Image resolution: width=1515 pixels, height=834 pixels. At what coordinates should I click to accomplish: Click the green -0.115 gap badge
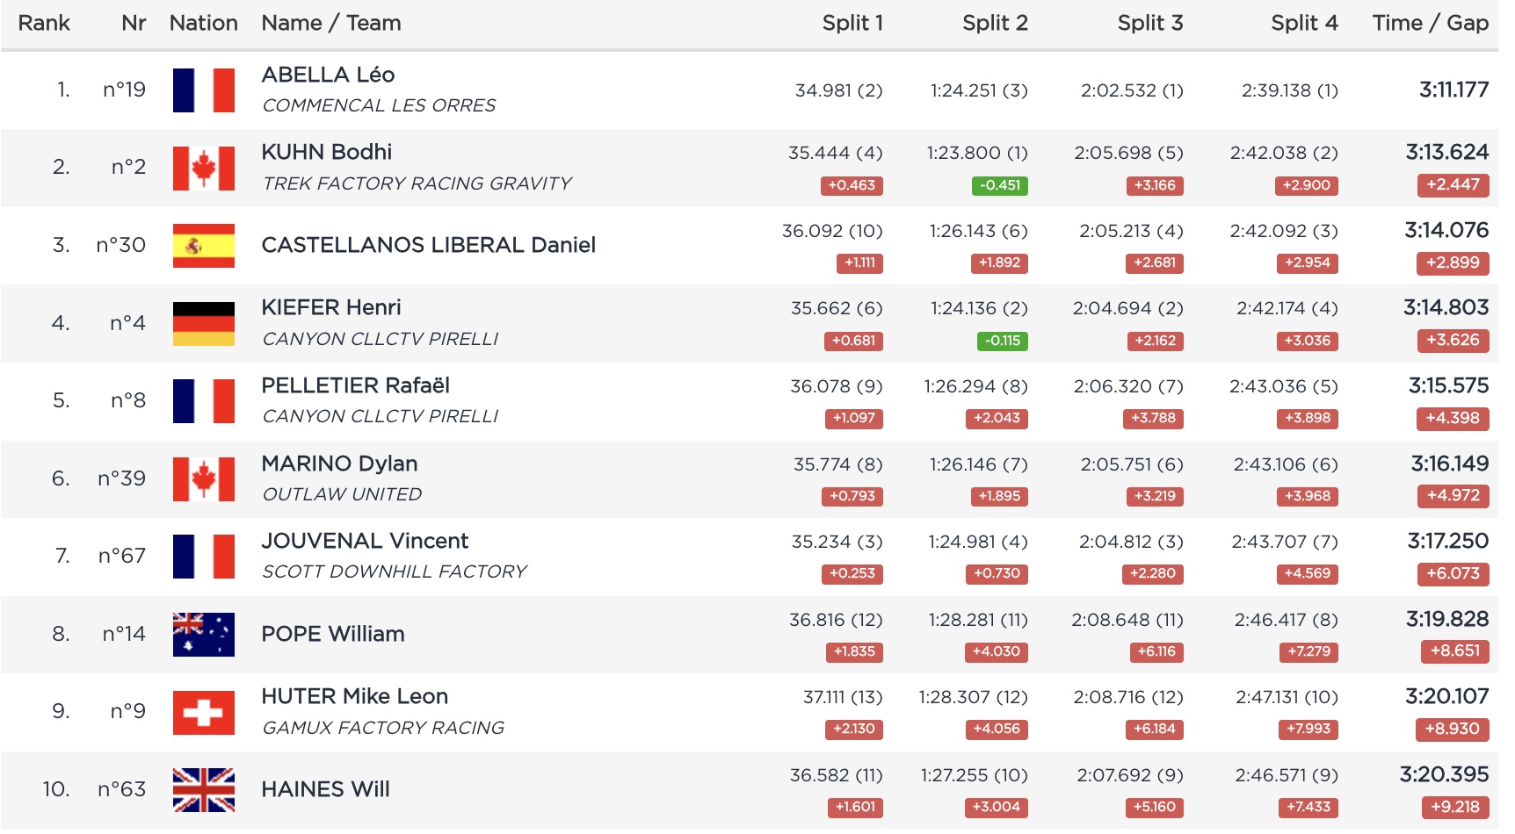coord(1002,341)
